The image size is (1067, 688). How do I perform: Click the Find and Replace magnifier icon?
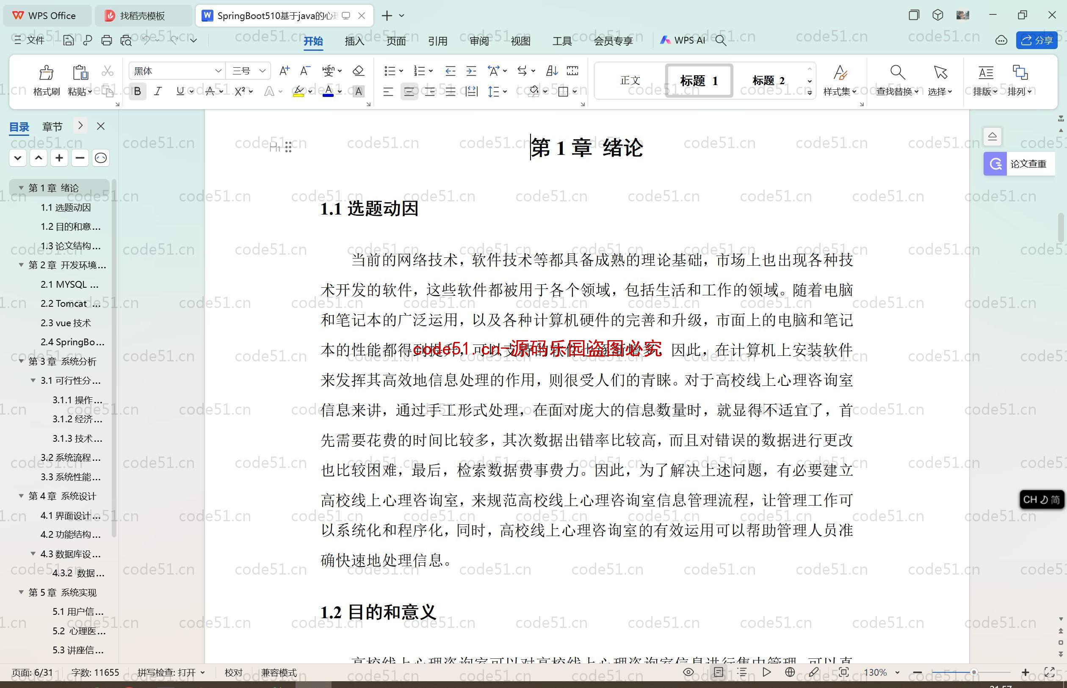click(897, 72)
